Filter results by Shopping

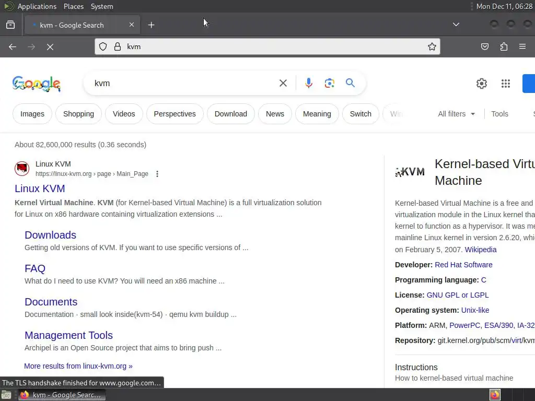click(x=78, y=114)
